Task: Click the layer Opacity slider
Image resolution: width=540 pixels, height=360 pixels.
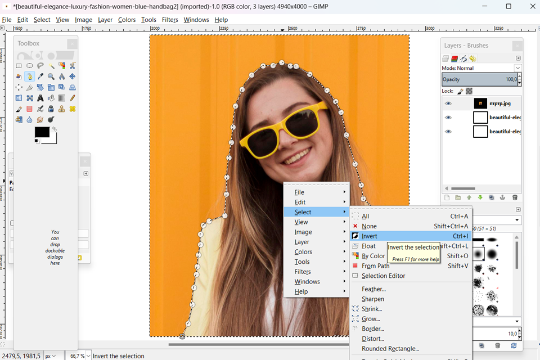Action: click(479, 79)
